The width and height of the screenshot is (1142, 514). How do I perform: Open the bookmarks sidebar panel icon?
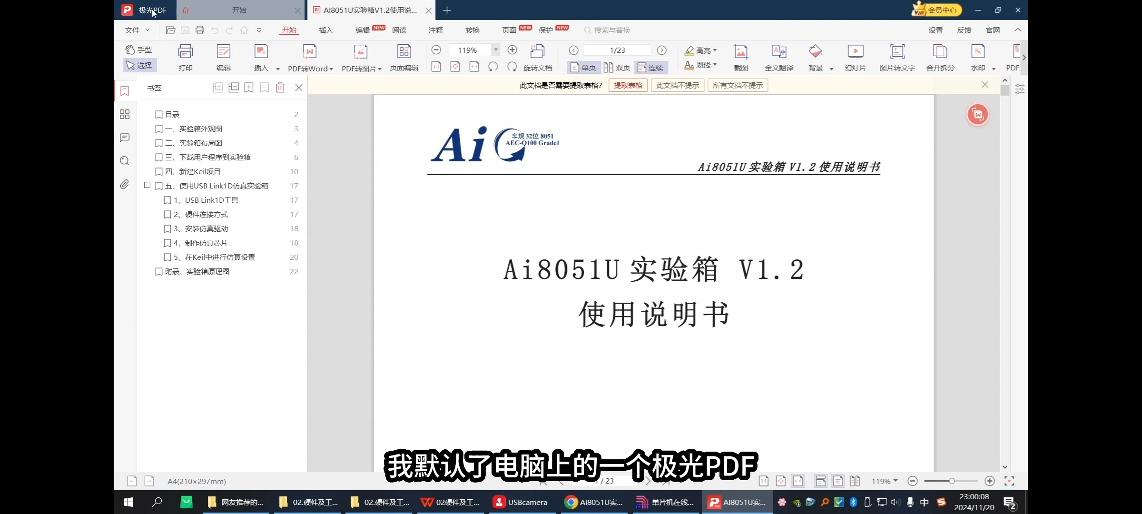125,91
